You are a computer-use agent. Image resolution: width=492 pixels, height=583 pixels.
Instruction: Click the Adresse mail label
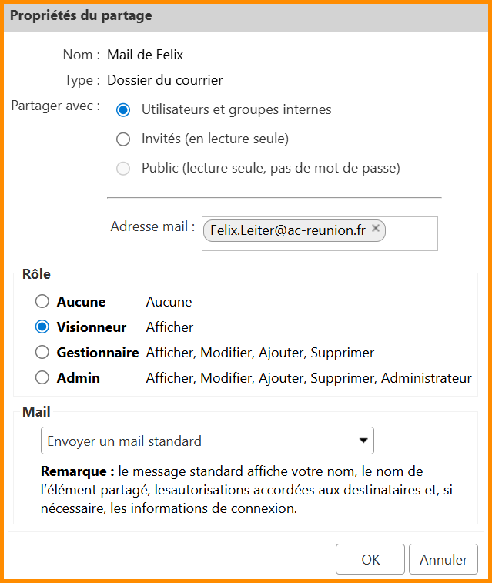tap(152, 227)
